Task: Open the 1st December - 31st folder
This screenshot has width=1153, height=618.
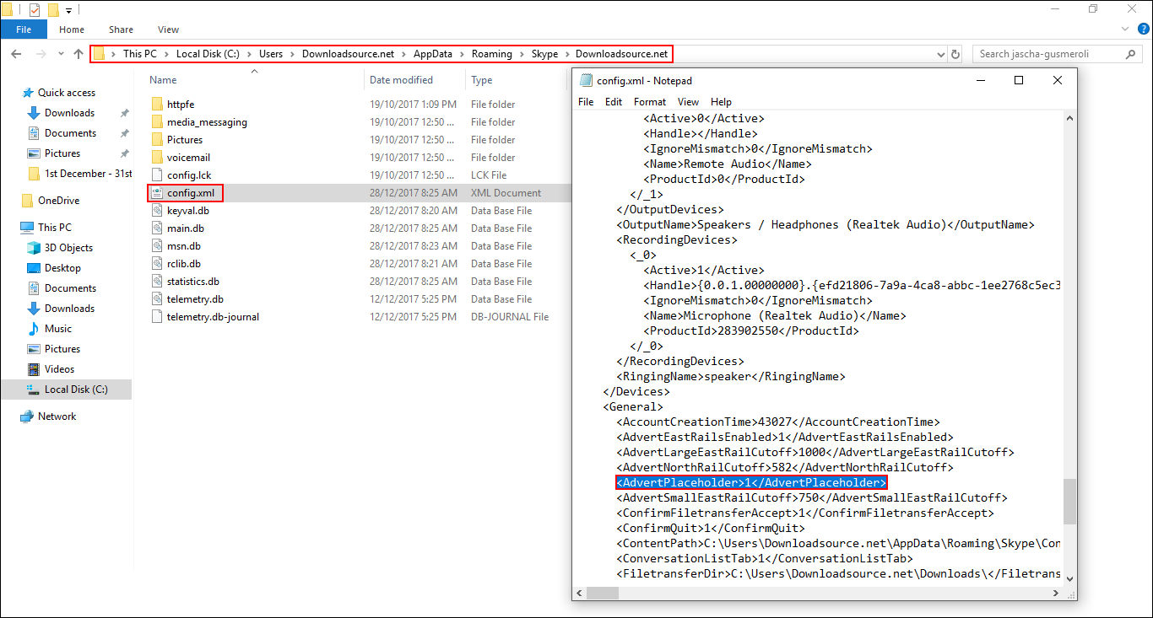Action: click(x=88, y=174)
